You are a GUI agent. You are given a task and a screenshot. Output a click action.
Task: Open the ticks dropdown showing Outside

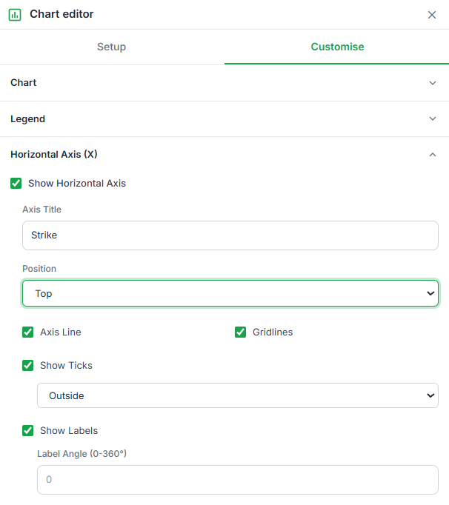point(238,395)
